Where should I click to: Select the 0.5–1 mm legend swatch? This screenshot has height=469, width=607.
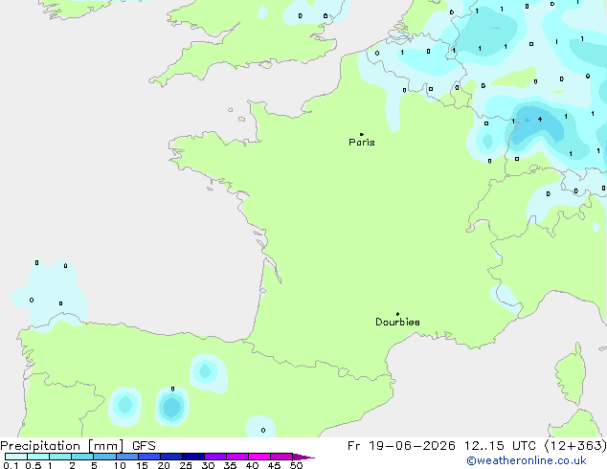(x=38, y=457)
